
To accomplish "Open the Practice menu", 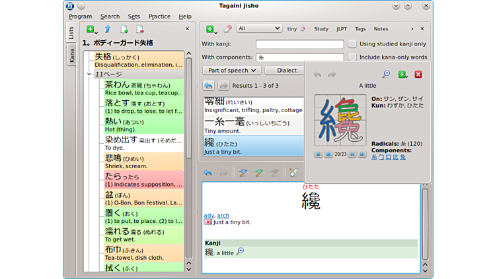I will tap(159, 16).
